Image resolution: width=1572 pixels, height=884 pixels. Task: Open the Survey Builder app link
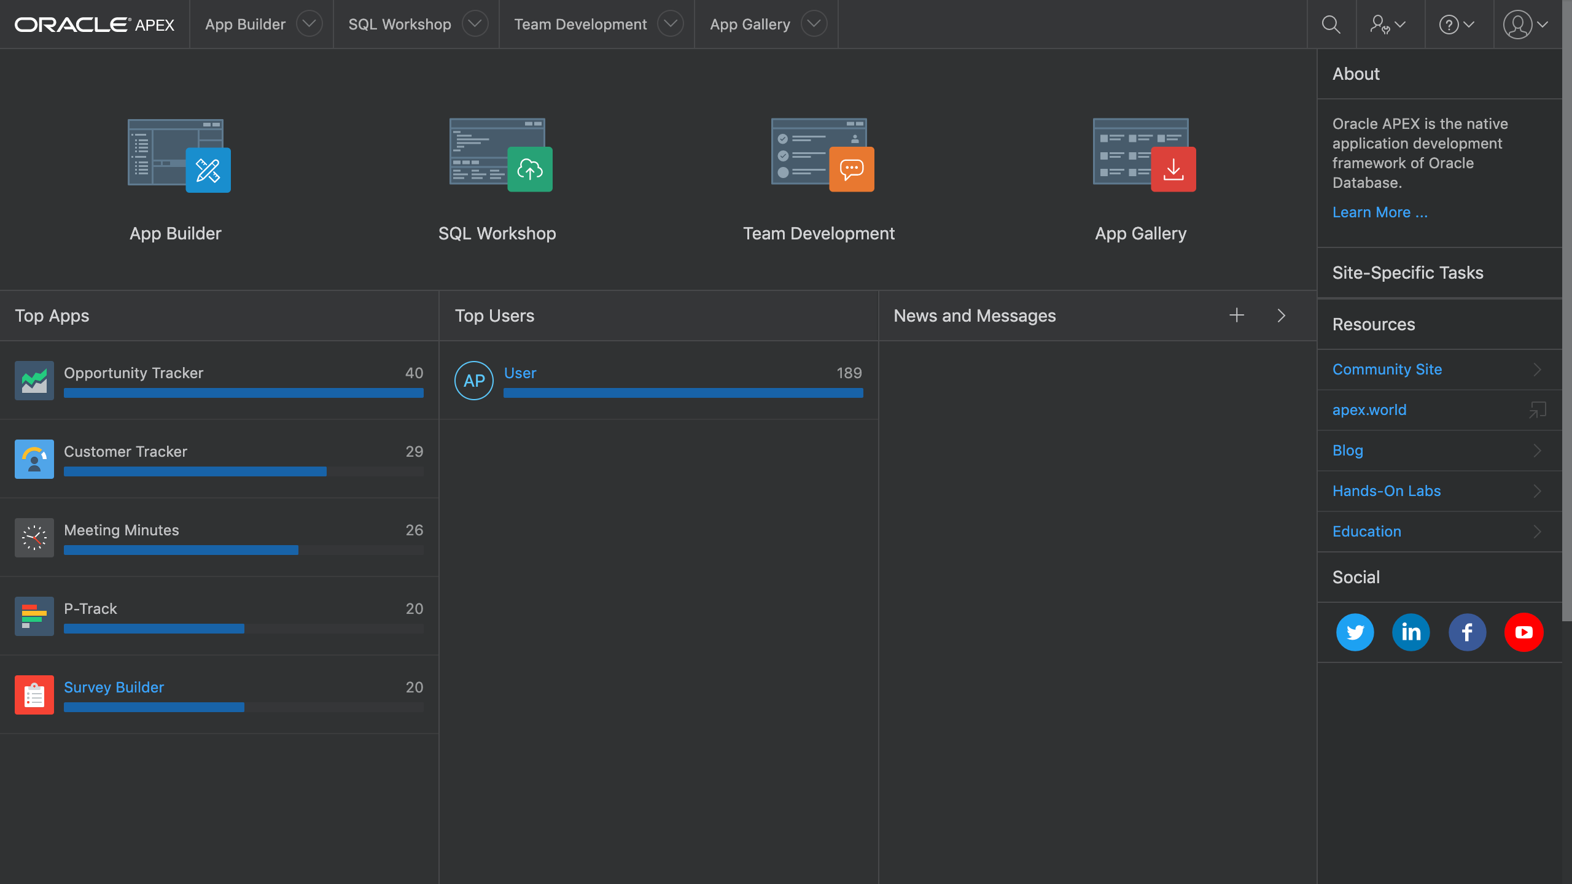114,687
